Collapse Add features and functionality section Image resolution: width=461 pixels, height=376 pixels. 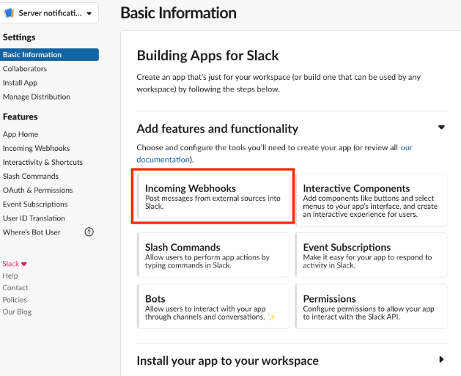(x=441, y=128)
